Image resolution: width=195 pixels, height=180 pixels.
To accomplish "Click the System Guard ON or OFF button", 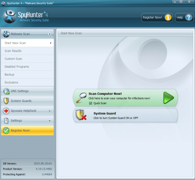I will tap(126, 115).
